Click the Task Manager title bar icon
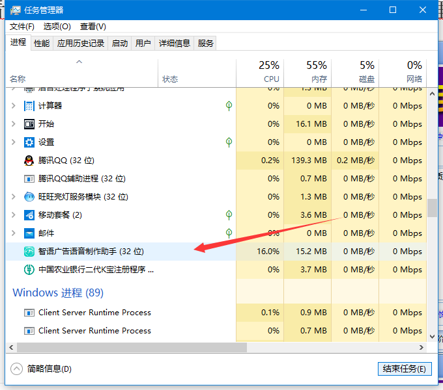 15,10
